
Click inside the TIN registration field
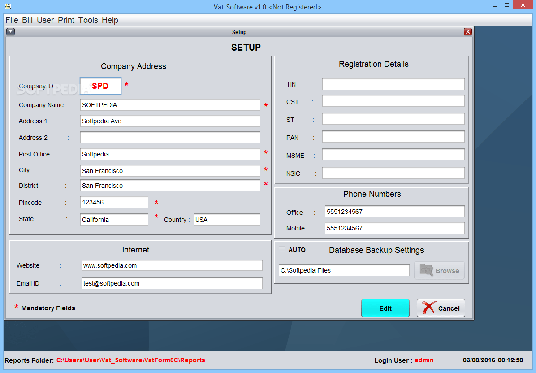393,84
